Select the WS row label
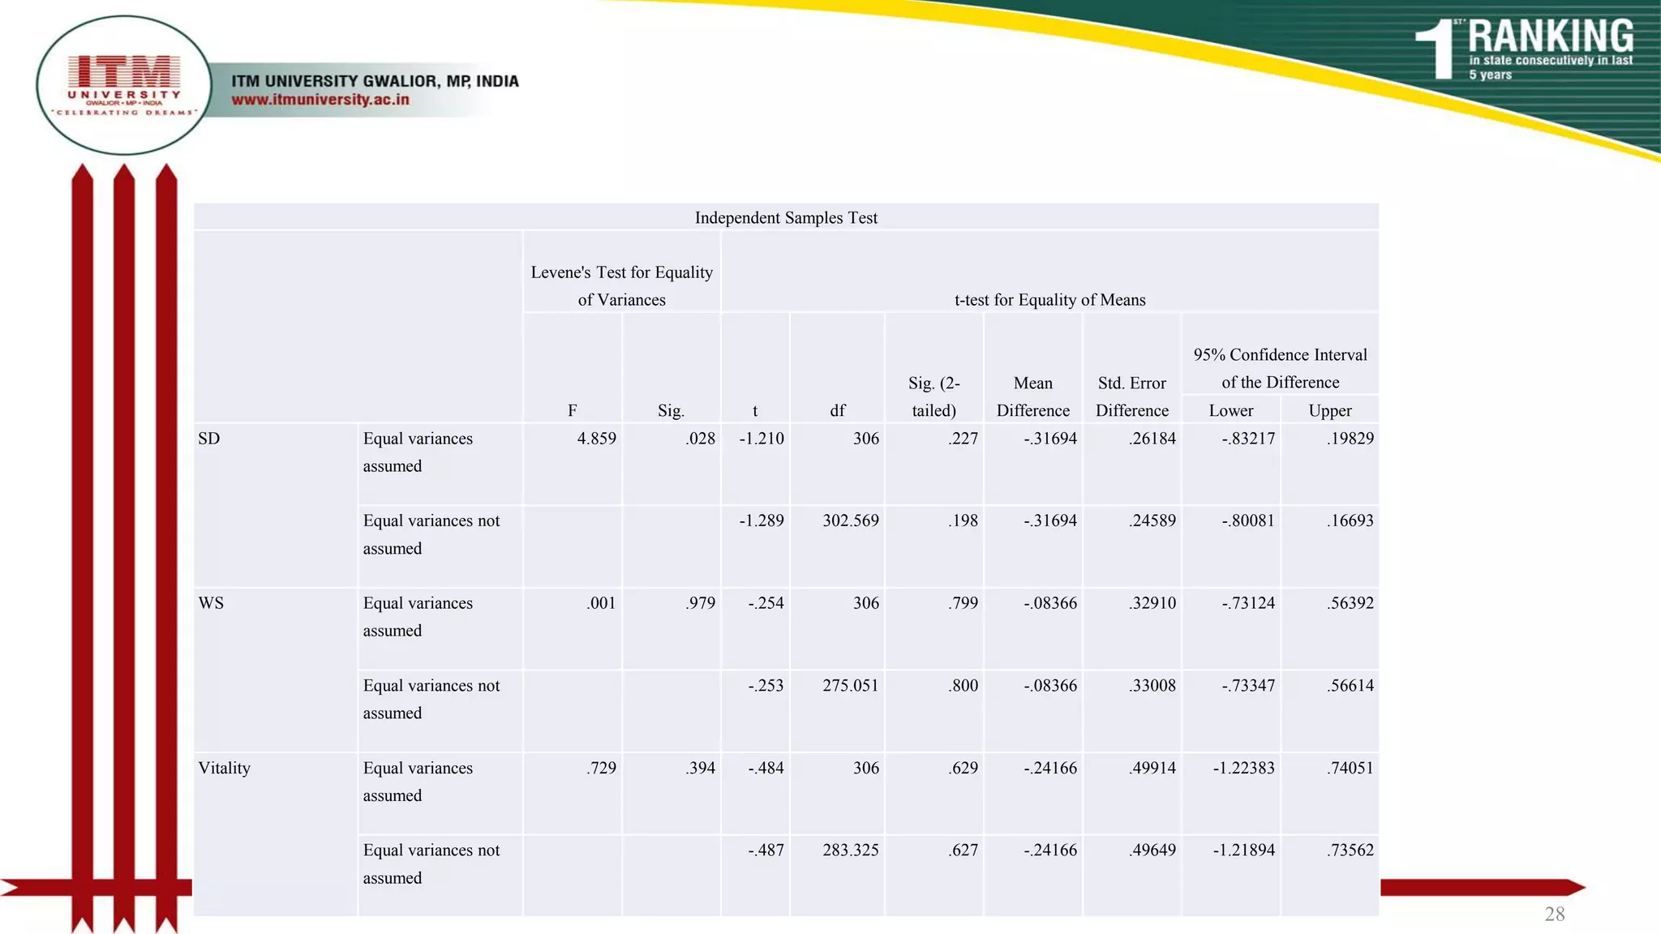 point(211,603)
